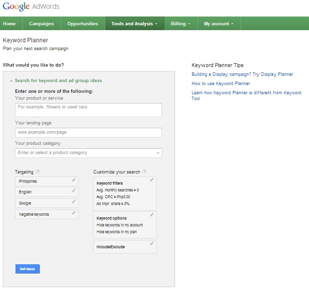Open the My account dropdown menu
The height and width of the screenshot is (293, 309).
219,24
